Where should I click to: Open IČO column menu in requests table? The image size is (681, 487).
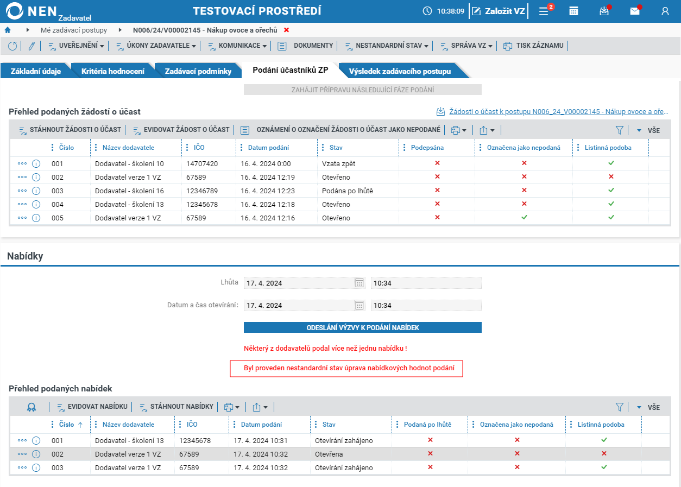click(187, 147)
